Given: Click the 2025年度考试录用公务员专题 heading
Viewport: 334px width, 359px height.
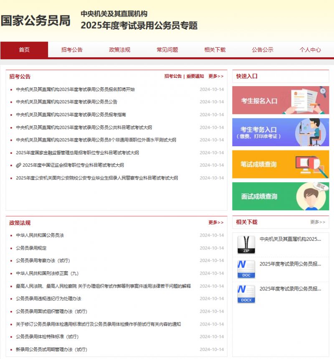Looking at the screenshot, I should (139, 25).
